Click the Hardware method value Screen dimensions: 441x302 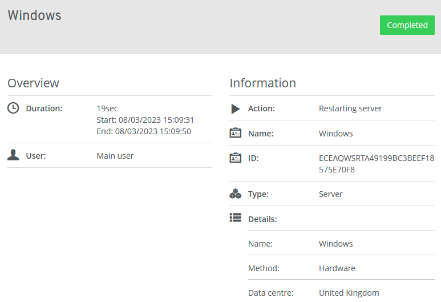(x=337, y=268)
